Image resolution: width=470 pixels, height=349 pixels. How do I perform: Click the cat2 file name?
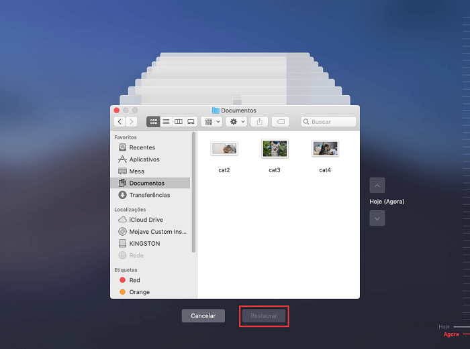tap(224, 170)
